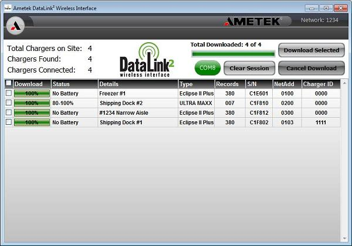Toggle the select-all checkbox in table header

[x=8, y=84]
